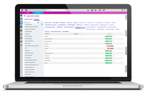Open the star favorites sidebar icon
Screen dimensions: 147x98
click(21, 34)
